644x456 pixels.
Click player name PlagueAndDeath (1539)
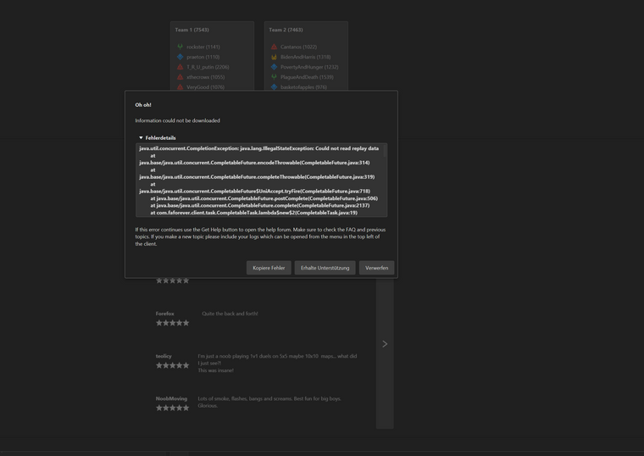[x=307, y=77]
